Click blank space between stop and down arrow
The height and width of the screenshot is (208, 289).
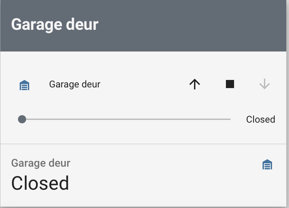247,84
